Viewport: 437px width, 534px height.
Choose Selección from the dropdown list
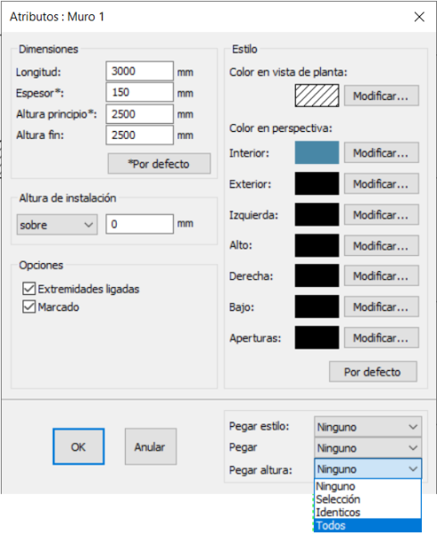pos(367,499)
